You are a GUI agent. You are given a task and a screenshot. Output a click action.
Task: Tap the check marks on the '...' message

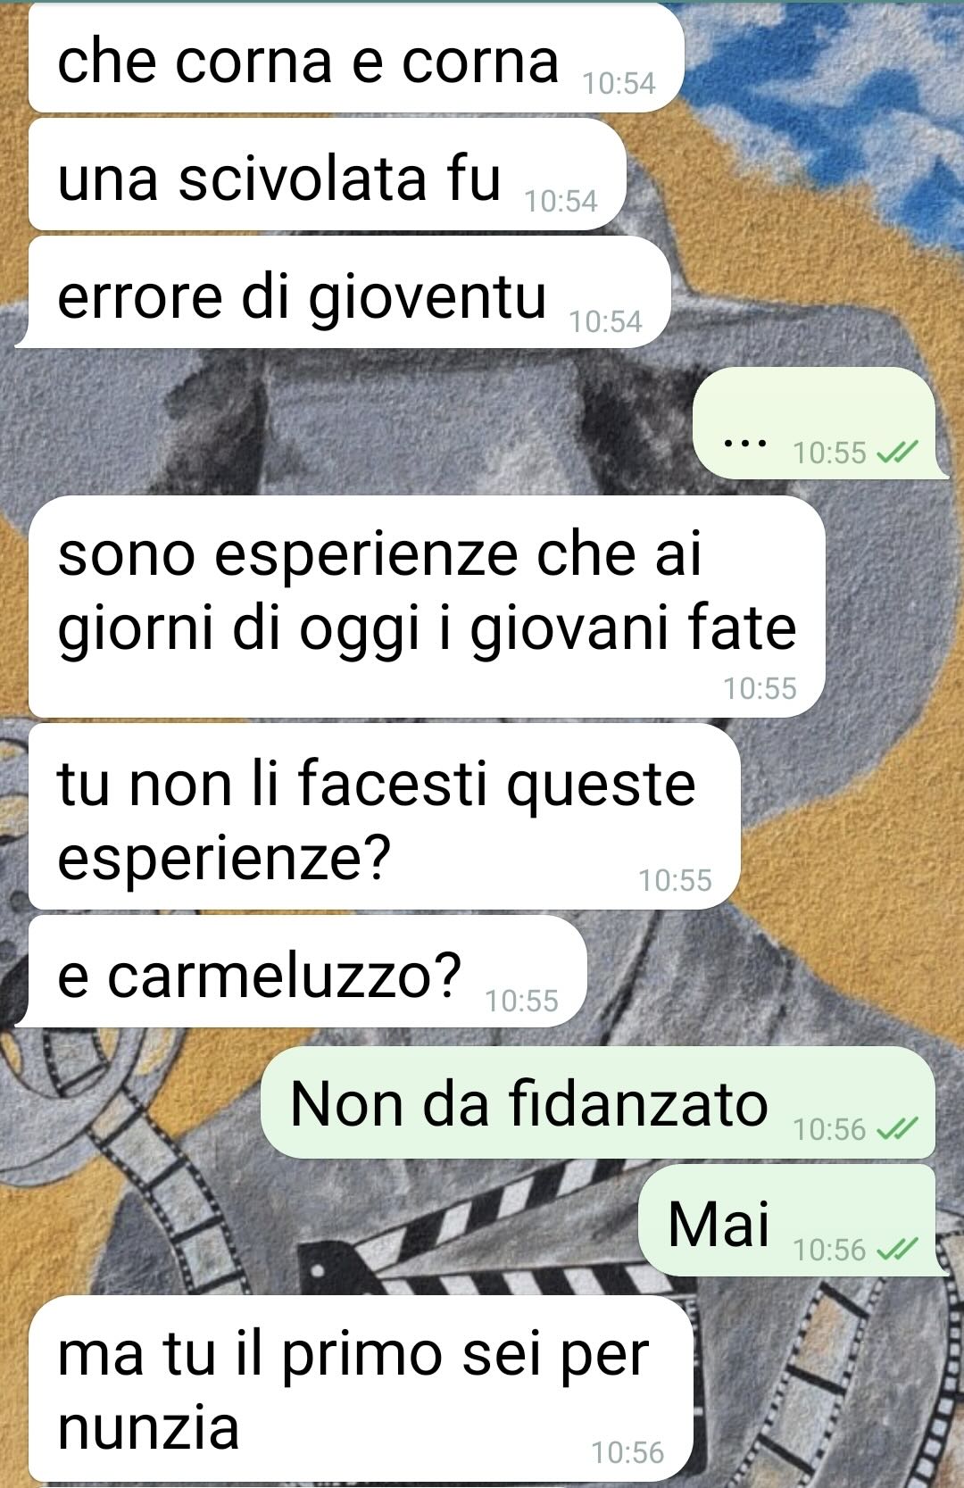[x=896, y=453]
